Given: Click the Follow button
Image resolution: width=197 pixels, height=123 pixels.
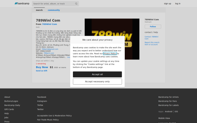Looking at the screenshot, I should coord(153,27).
